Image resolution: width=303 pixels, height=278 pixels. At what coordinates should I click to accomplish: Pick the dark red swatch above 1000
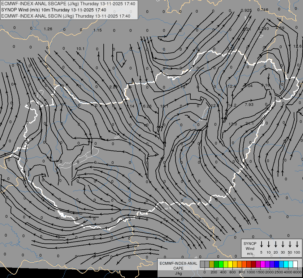[x=253, y=264]
